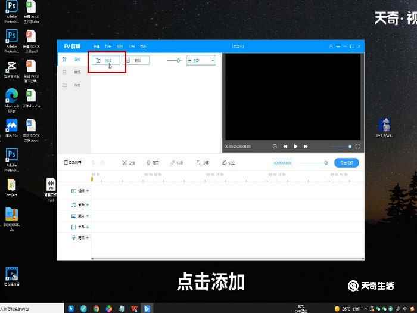Click the image track icon
Screen dimensions: 417x313
click(74, 216)
